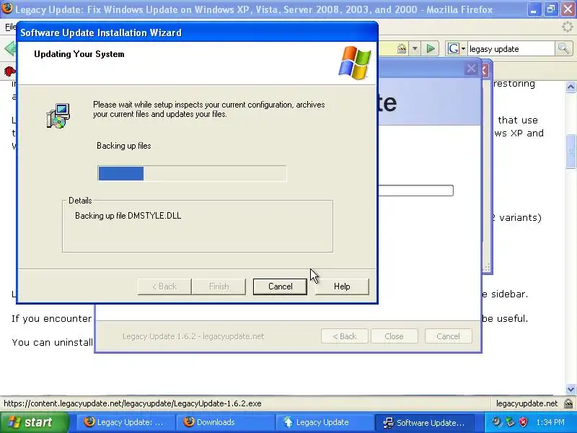Restore down the Firefox window
577x433 pixels.
point(550,9)
